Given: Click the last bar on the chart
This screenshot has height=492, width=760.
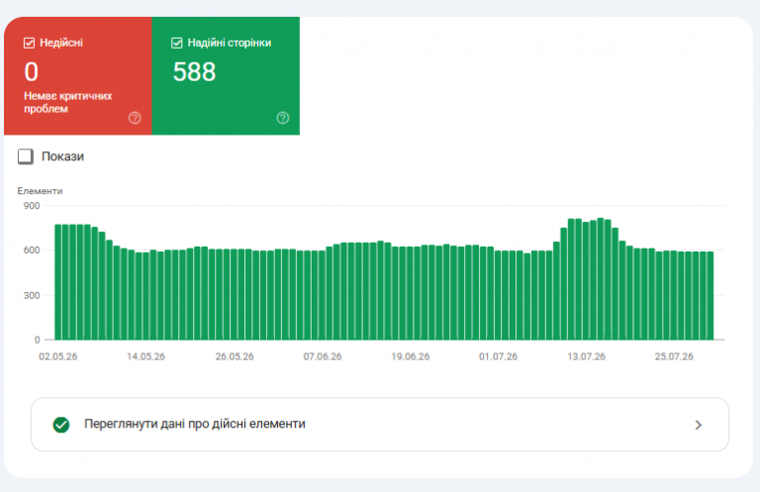Looking at the screenshot, I should pos(711,296).
